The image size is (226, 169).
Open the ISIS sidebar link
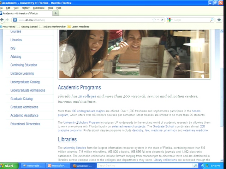click(13, 48)
